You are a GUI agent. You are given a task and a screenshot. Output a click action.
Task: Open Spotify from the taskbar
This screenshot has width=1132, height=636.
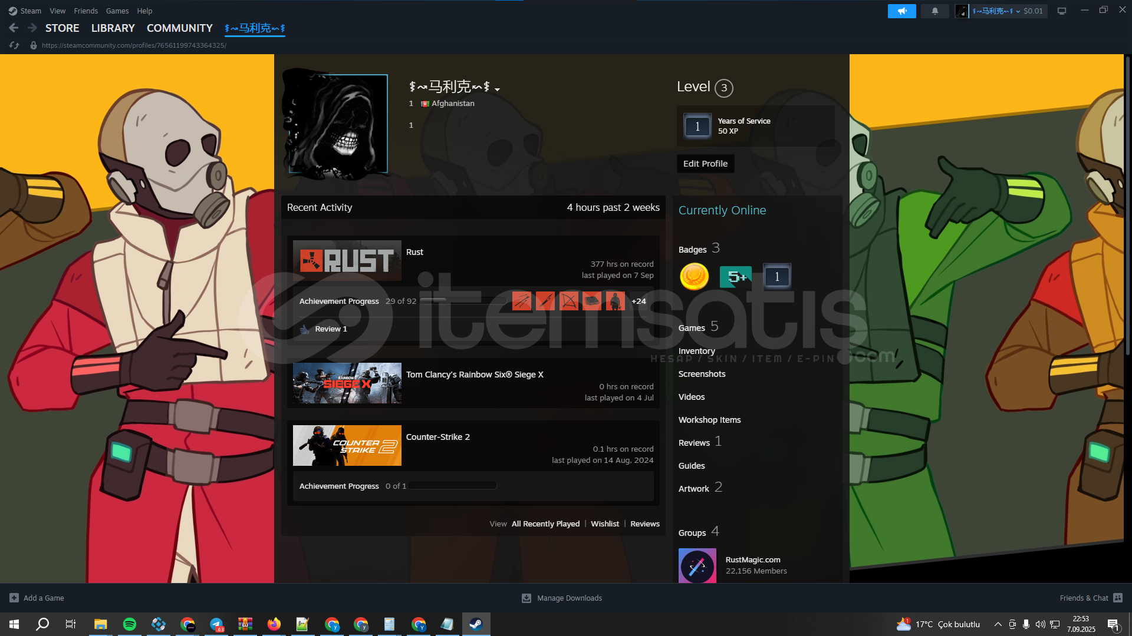(x=129, y=624)
